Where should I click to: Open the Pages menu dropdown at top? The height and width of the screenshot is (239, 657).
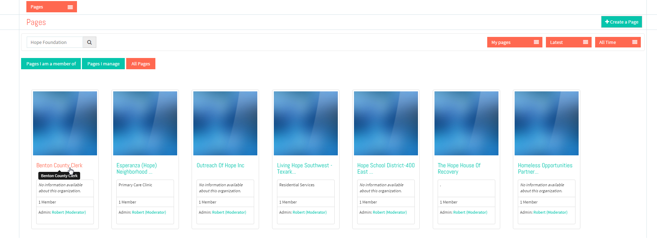pyautogui.click(x=52, y=7)
